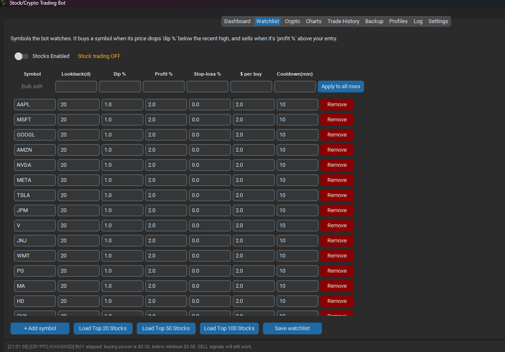505x352 pixels.
Task: Remove the MSFT row
Action: [x=337, y=120]
